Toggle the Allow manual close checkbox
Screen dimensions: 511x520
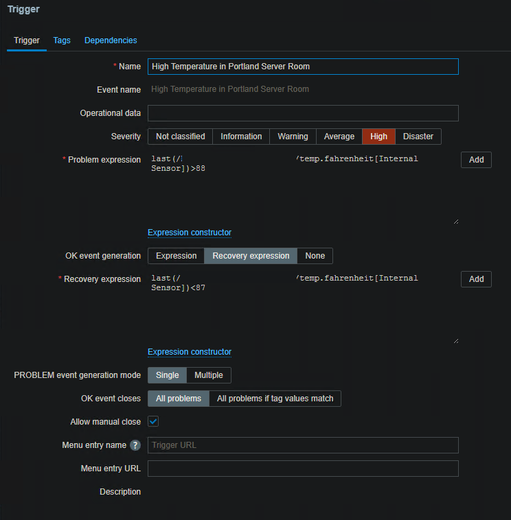(x=153, y=421)
